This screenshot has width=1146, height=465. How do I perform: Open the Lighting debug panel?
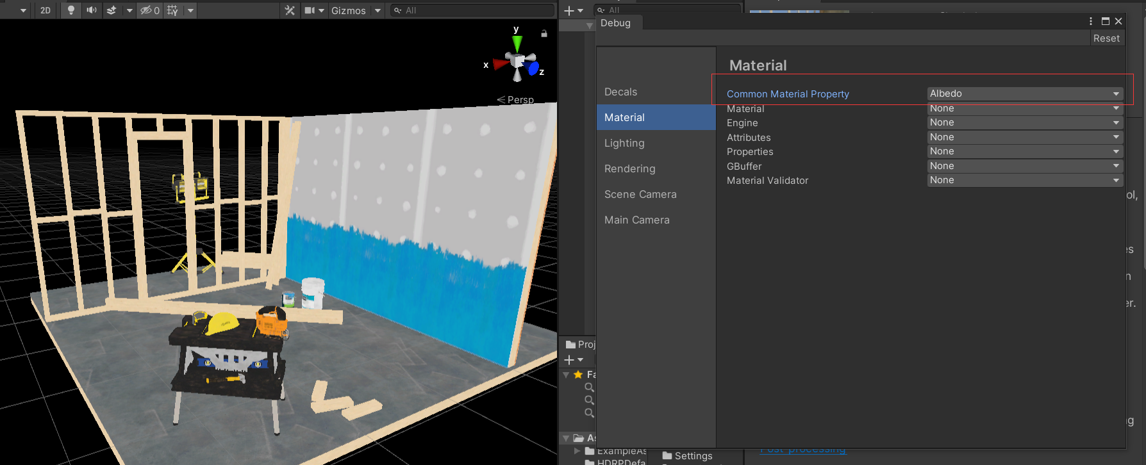[x=656, y=143]
